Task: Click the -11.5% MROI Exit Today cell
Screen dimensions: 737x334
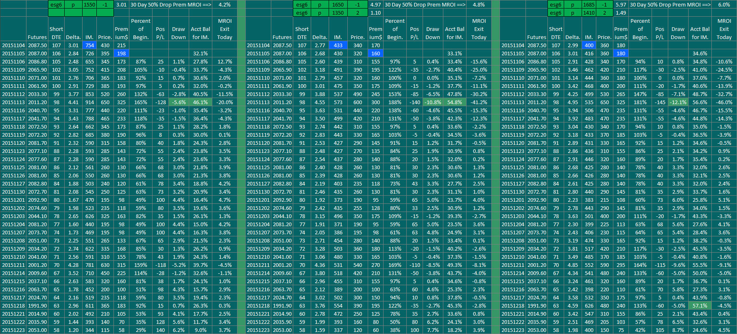Action: (x=225, y=94)
